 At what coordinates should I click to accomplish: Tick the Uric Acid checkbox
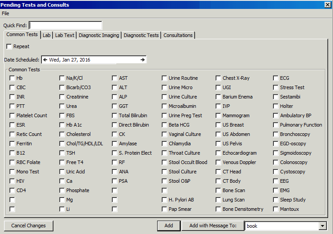tap(62, 172)
